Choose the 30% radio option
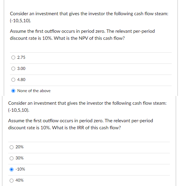Image resolution: width=186 pixels, height=186 pixels. (x=12, y=158)
